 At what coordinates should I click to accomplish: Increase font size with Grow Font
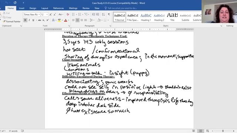pyautogui.click(x=51, y=14)
